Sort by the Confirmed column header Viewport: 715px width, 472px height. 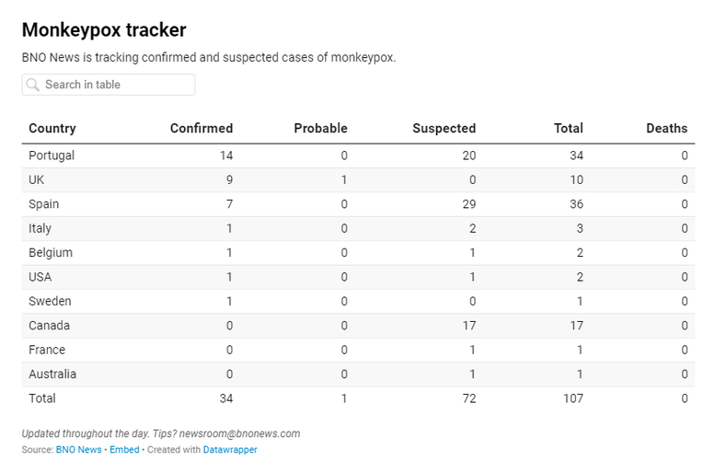[202, 129]
